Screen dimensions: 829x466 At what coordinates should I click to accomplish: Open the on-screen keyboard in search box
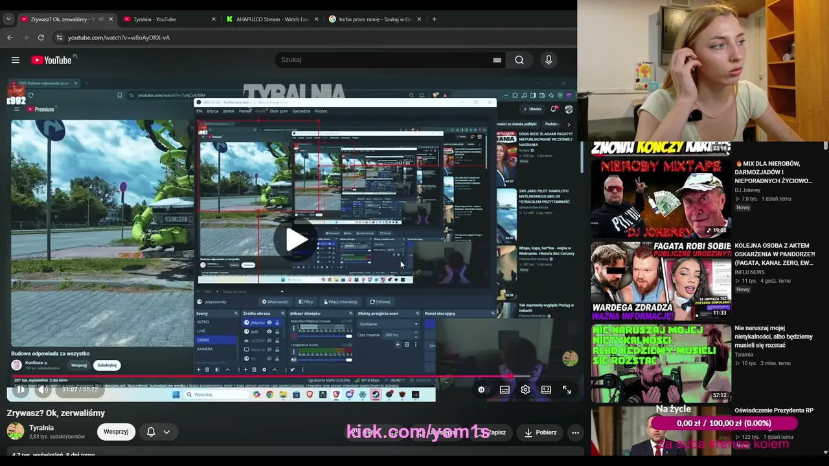click(x=497, y=60)
